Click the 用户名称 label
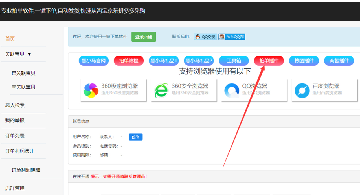This screenshot has height=195, width=360. tap(82, 137)
